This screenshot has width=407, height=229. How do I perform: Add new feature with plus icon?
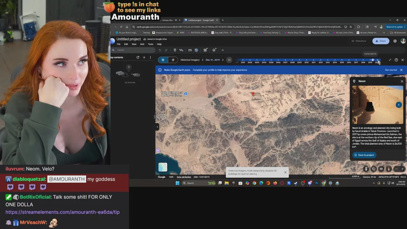click(x=144, y=57)
